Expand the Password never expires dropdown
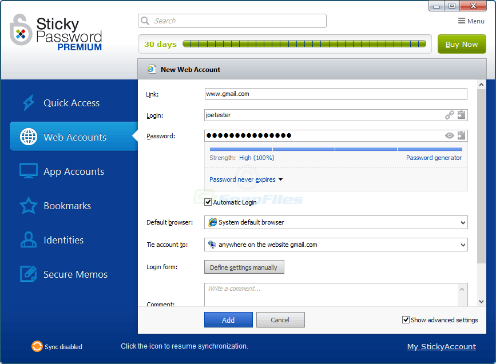Screen dimensions: 496x364 coord(246,179)
